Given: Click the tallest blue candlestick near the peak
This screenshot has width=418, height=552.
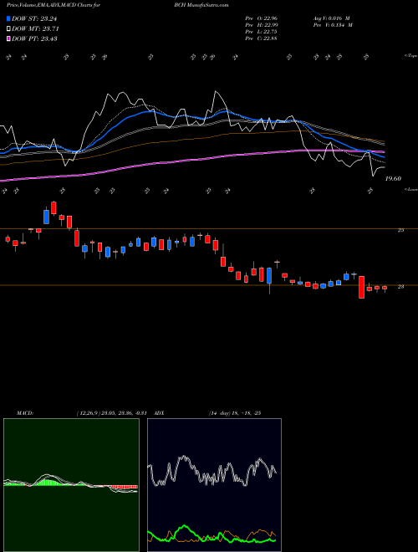Looking at the screenshot, I should pyautogui.click(x=46, y=217).
